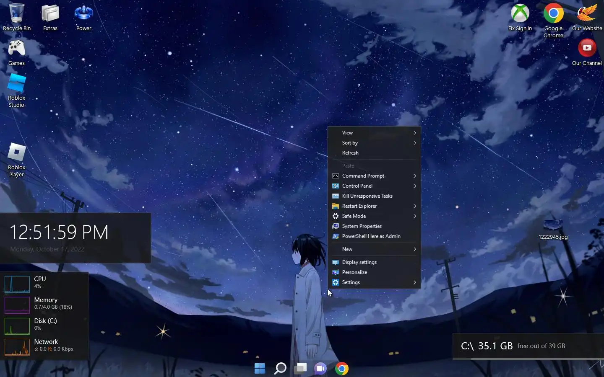Viewport: 604px width, 377px height.
Task: Click the C:\ 35.1 GB free widget
Action: tap(528, 346)
